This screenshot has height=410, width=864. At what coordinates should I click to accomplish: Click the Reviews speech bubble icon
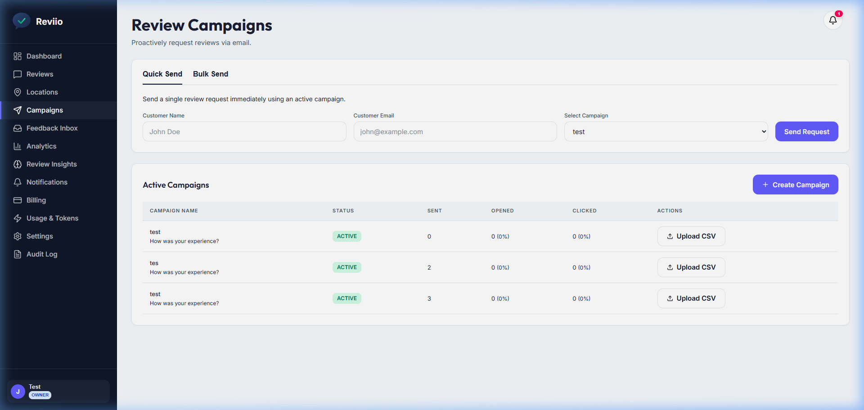coord(18,74)
